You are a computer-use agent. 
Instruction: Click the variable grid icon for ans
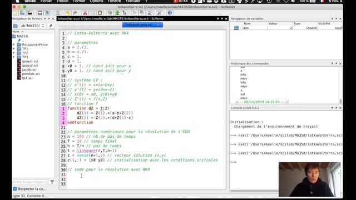(x=236, y=28)
